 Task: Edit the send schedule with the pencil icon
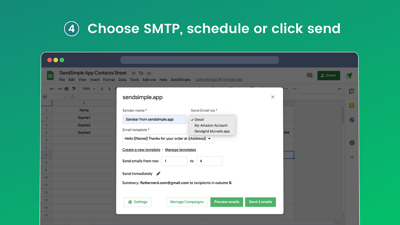click(158, 173)
